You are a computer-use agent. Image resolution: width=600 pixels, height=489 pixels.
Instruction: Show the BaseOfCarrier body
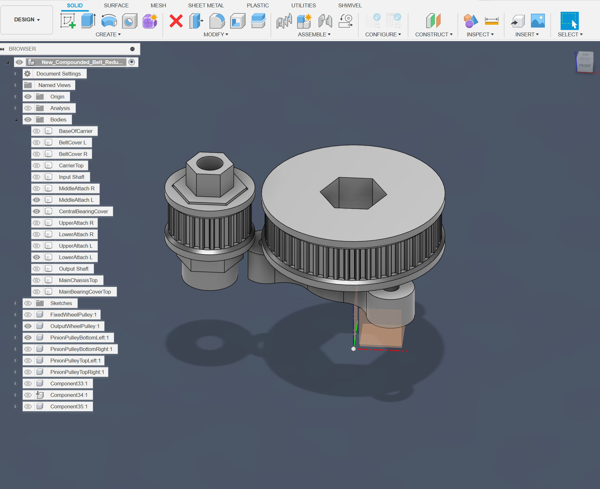[37, 131]
